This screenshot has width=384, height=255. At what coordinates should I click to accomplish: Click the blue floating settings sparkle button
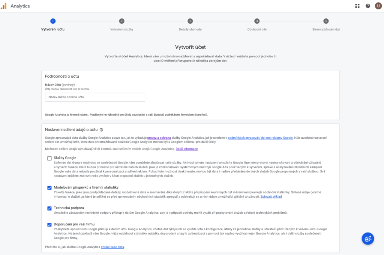(368, 238)
